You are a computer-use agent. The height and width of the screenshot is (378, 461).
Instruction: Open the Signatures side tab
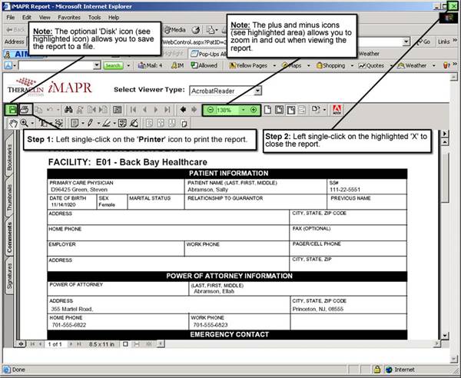(x=9, y=274)
